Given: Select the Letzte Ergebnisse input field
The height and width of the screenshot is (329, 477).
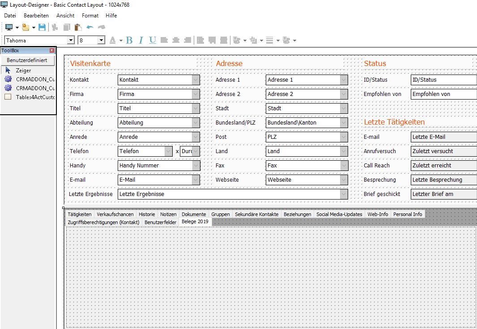Looking at the screenshot, I should point(233,194).
